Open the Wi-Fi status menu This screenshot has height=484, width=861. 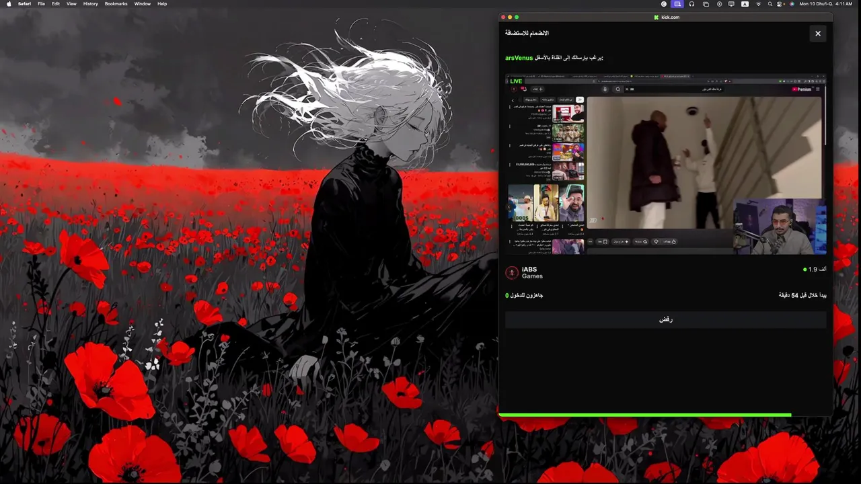[x=758, y=3]
